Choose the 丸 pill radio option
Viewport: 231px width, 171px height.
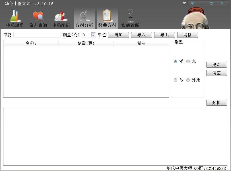tap(188, 61)
